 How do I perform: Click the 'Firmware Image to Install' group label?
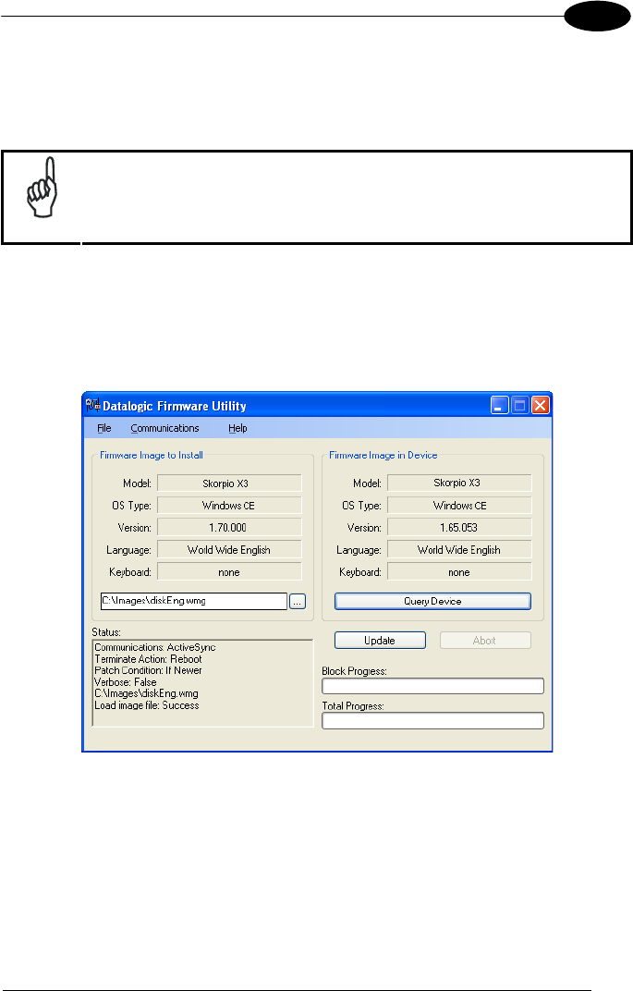click(x=152, y=455)
